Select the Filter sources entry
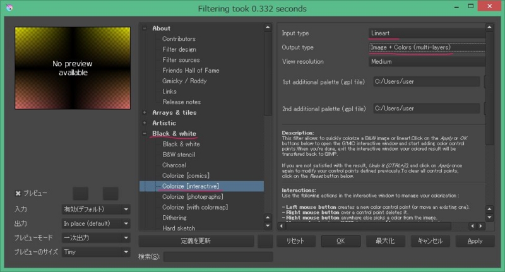 tap(181, 60)
